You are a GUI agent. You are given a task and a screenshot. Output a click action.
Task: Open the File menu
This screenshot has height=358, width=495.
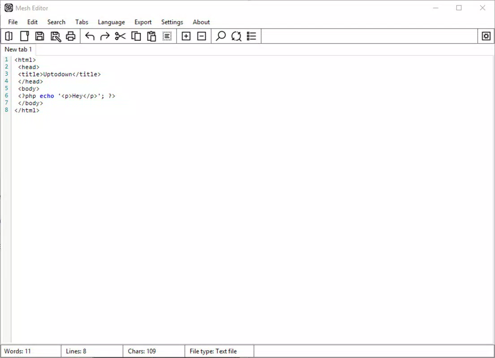tap(13, 22)
